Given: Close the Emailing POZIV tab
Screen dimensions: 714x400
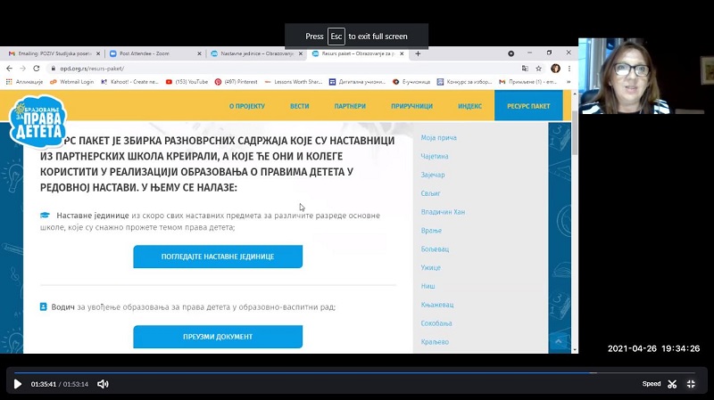Looking at the screenshot, I should [98, 53].
